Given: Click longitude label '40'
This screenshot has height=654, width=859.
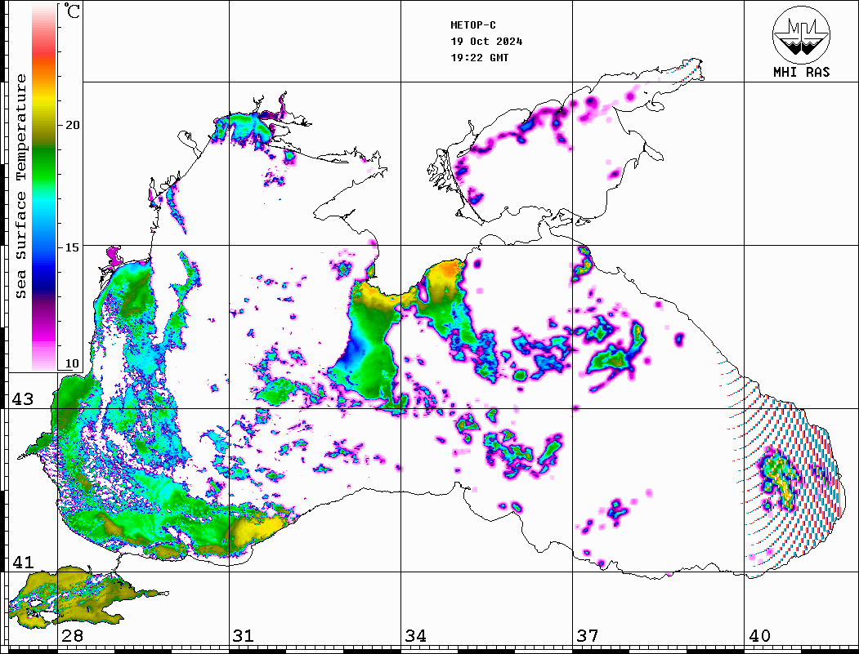Looking at the screenshot, I should (759, 636).
